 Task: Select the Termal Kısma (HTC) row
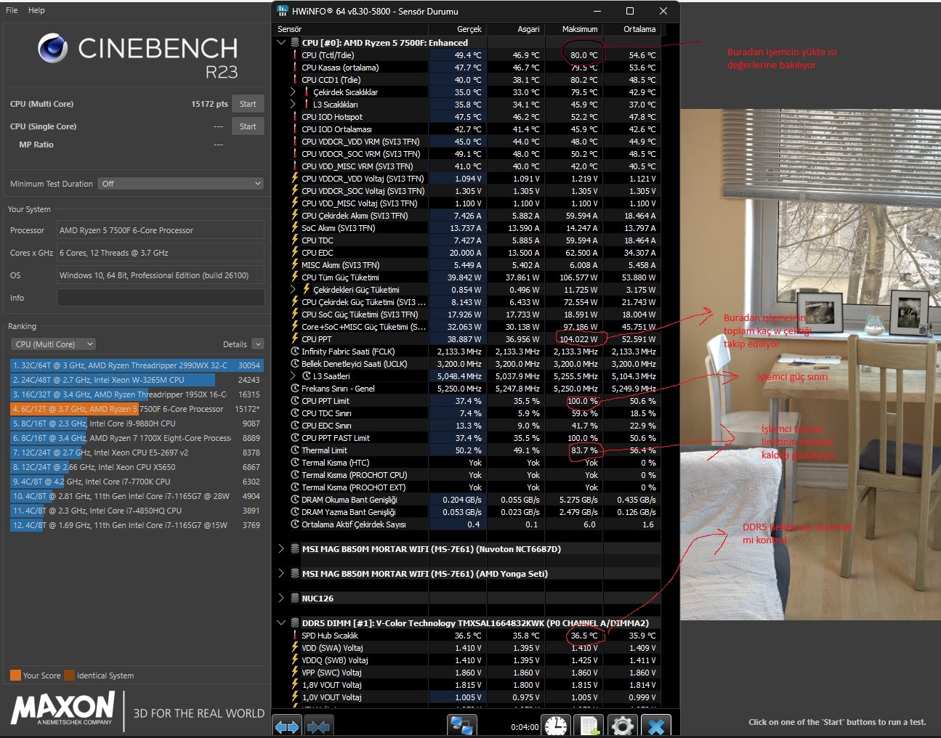[467, 463]
